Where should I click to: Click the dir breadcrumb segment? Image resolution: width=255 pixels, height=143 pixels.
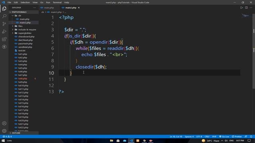tap(43, 12)
